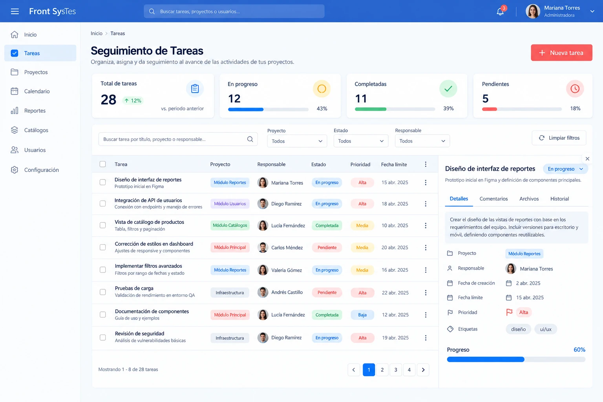Click the Progreso 60% progress bar

(x=516, y=359)
